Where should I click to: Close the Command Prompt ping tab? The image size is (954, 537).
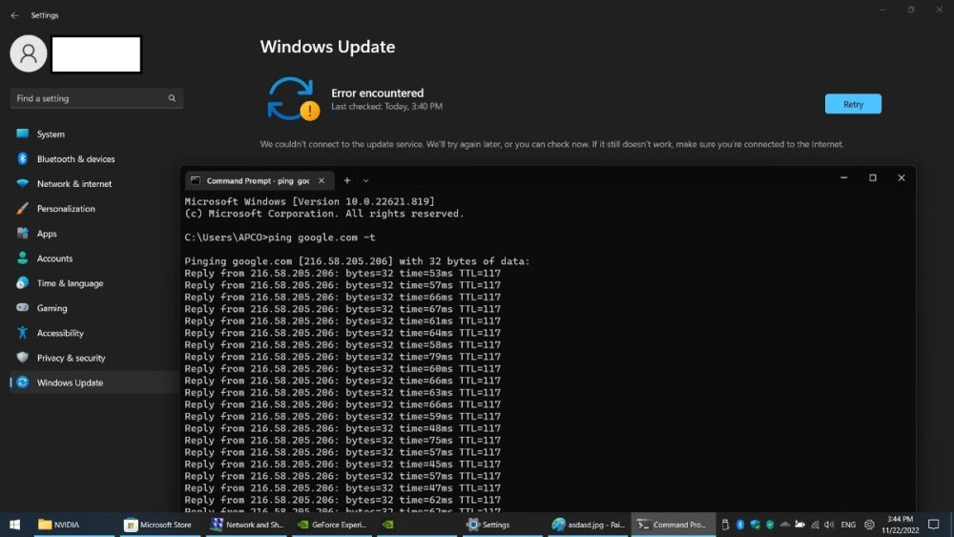(x=321, y=180)
